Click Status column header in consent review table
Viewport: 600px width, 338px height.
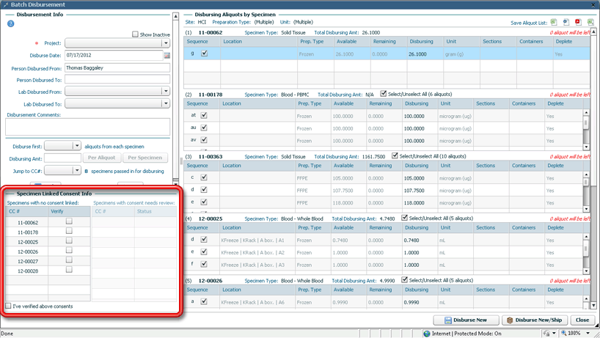point(155,211)
